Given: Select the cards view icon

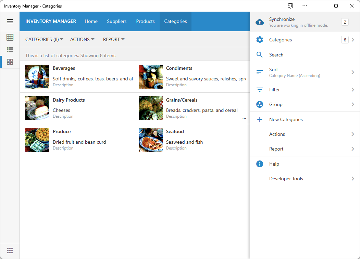Looking at the screenshot, I should 10,62.
